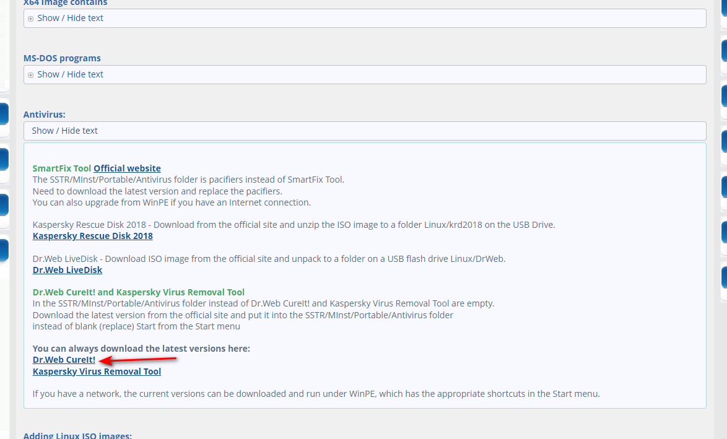Click the Antivirus: heading
The width and height of the screenshot is (727, 439).
pos(45,114)
